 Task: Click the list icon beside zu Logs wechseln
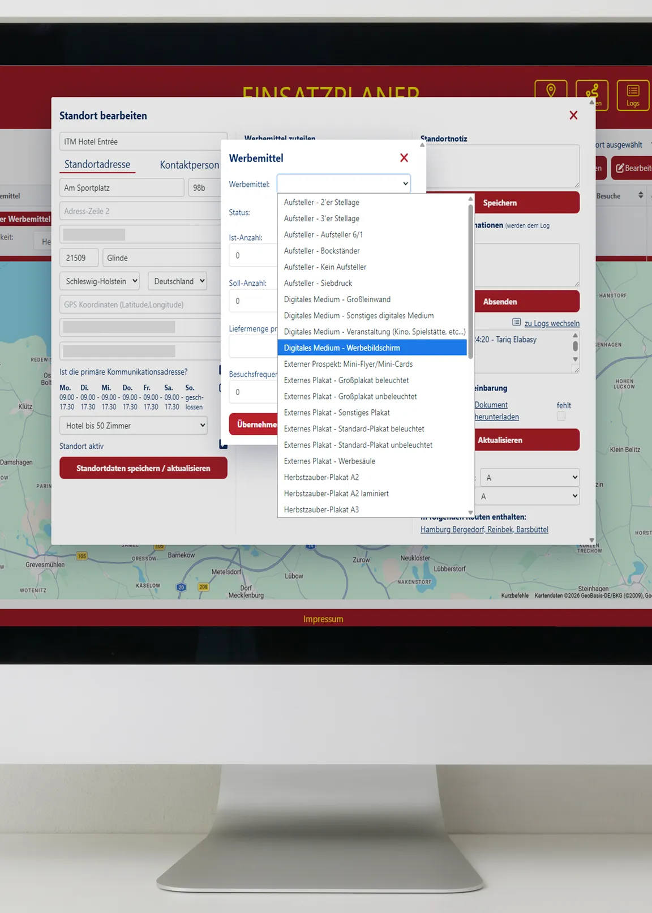click(x=516, y=323)
